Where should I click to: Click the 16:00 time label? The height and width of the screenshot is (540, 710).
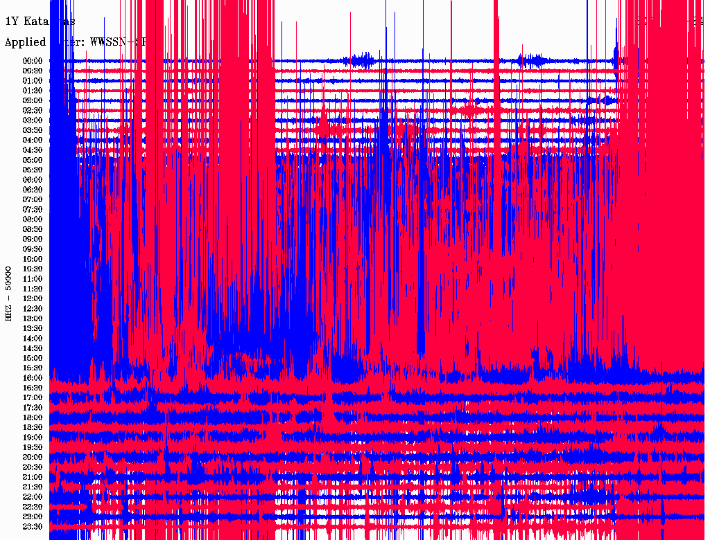tap(33, 377)
